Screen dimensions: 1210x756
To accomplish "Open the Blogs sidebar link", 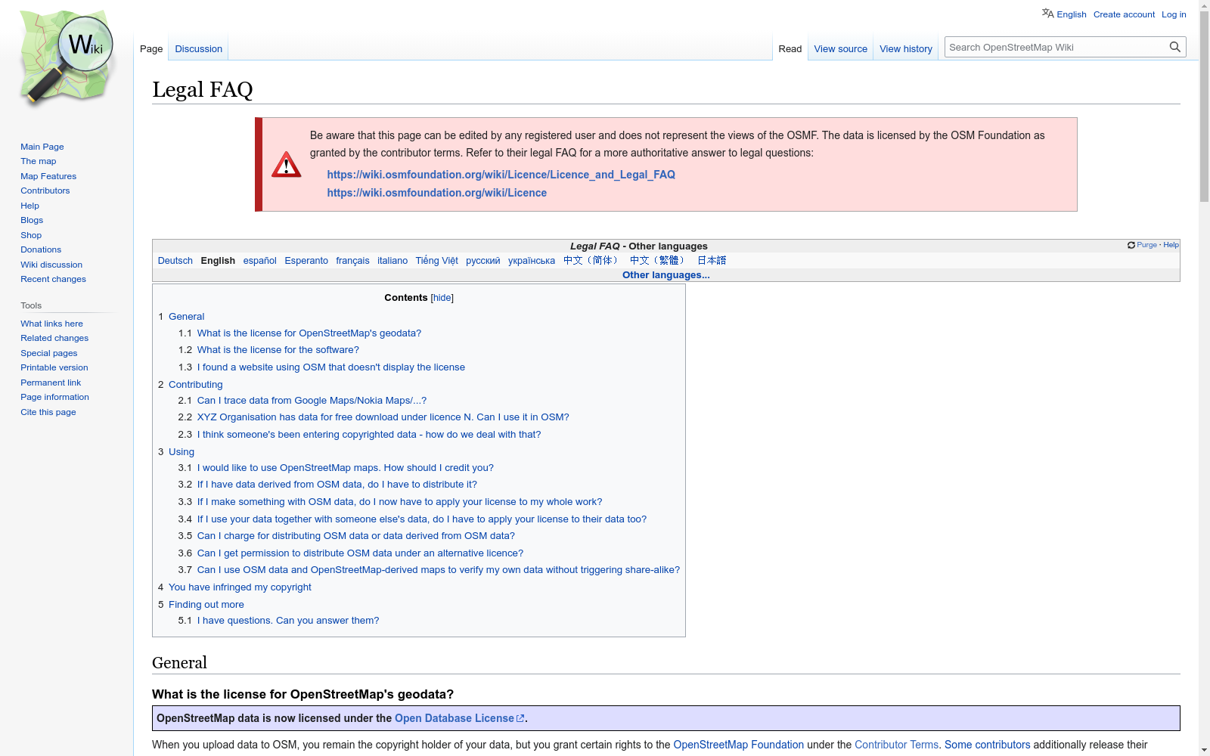I will [x=32, y=220].
